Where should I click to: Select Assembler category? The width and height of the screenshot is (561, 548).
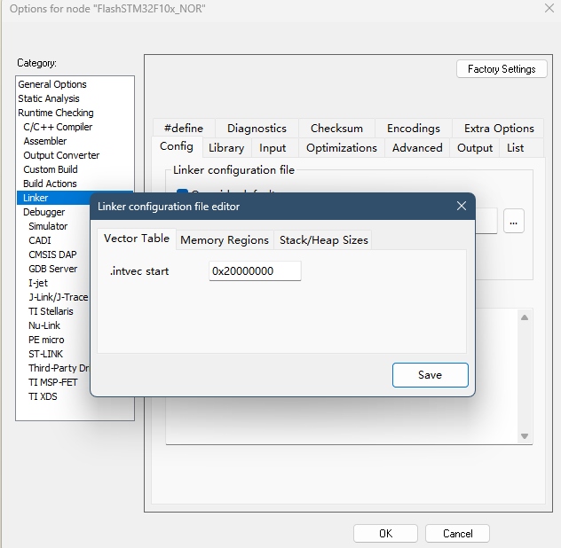45,141
